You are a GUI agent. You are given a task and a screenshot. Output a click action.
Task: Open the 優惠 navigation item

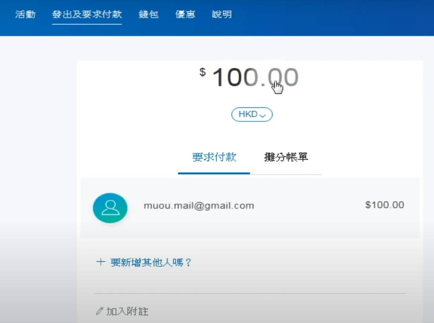click(x=185, y=14)
